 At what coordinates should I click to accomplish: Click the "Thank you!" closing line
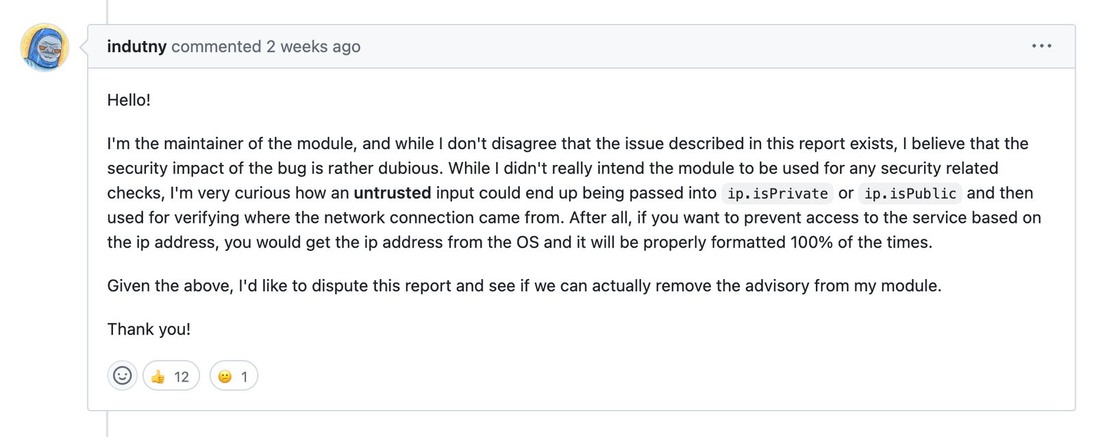149,329
